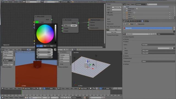
Task: Click right viewport shading sphere icon
Action: [x=91, y=89]
